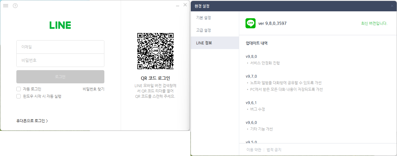Select the 고급 설정 tab
The width and height of the screenshot is (397, 156).
tap(215, 30)
